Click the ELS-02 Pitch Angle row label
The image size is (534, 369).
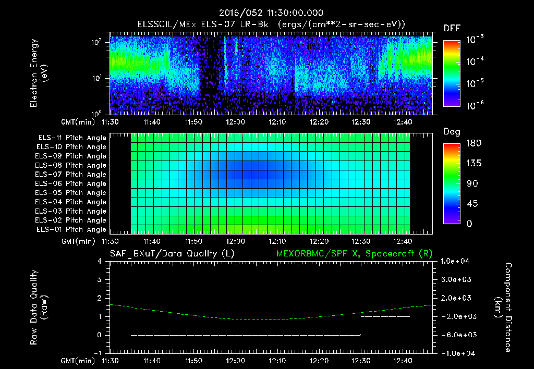click(70, 220)
